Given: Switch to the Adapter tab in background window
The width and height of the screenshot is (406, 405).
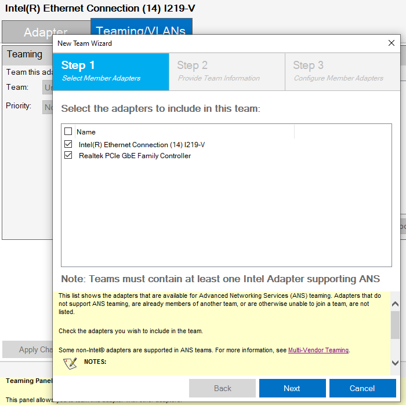Looking at the screenshot, I should click(46, 32).
